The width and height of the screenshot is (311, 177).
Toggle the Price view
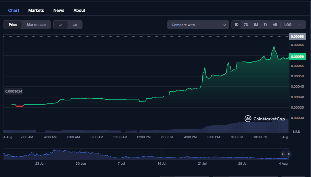pyautogui.click(x=13, y=25)
